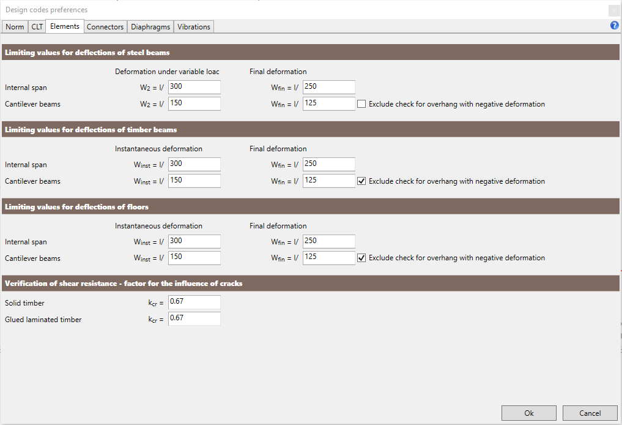This screenshot has width=622, height=425.
Task: Click floors internal span Wfin field
Action: (329, 241)
